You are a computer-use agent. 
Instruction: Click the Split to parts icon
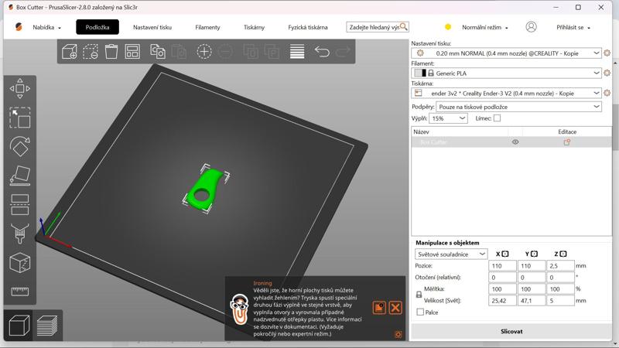272,52
